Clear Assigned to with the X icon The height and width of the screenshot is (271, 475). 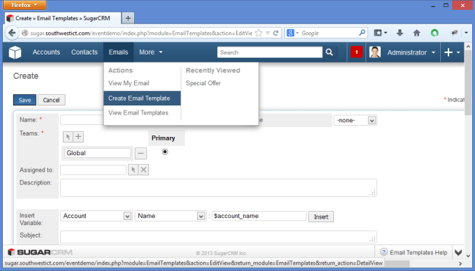[144, 170]
